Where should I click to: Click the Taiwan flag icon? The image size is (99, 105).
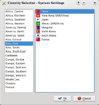38,39
